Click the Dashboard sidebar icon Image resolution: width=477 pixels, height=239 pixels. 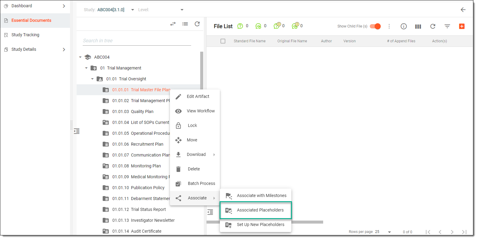click(6, 6)
